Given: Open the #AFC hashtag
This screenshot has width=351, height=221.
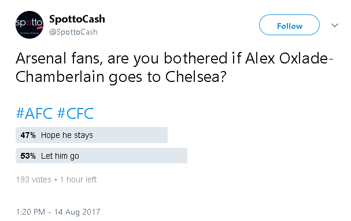Looking at the screenshot, I should point(35,113).
